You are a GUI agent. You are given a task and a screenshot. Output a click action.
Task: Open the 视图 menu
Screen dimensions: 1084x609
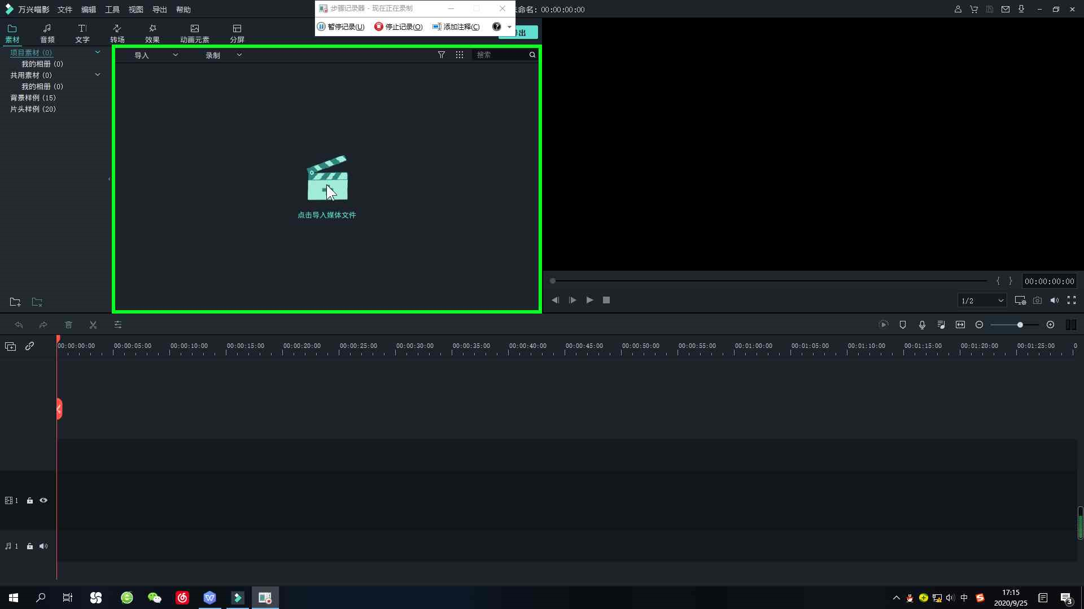[135, 10]
